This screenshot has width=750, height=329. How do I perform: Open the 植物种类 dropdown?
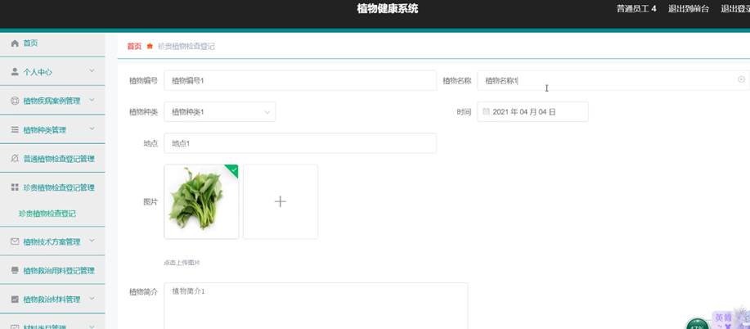pyautogui.click(x=219, y=111)
